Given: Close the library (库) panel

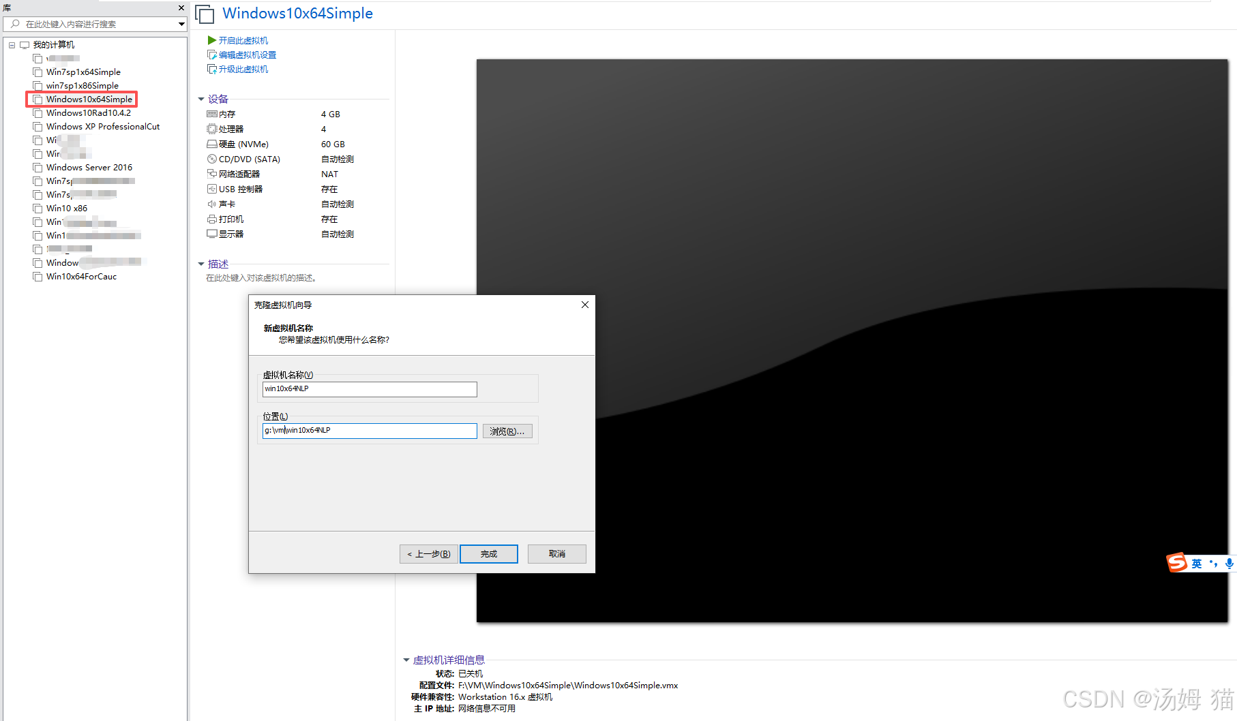Looking at the screenshot, I should pyautogui.click(x=181, y=7).
